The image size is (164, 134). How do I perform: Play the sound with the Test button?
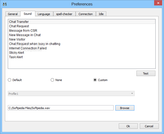click(x=146, y=73)
